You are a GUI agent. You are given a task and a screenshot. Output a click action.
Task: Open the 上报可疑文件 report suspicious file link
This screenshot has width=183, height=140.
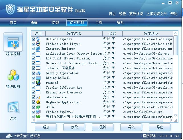point(156,14)
